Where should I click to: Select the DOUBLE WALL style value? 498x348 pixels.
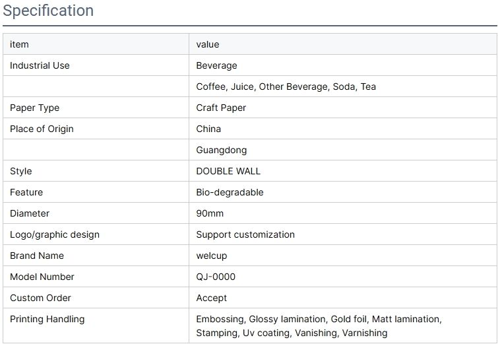tap(228, 171)
